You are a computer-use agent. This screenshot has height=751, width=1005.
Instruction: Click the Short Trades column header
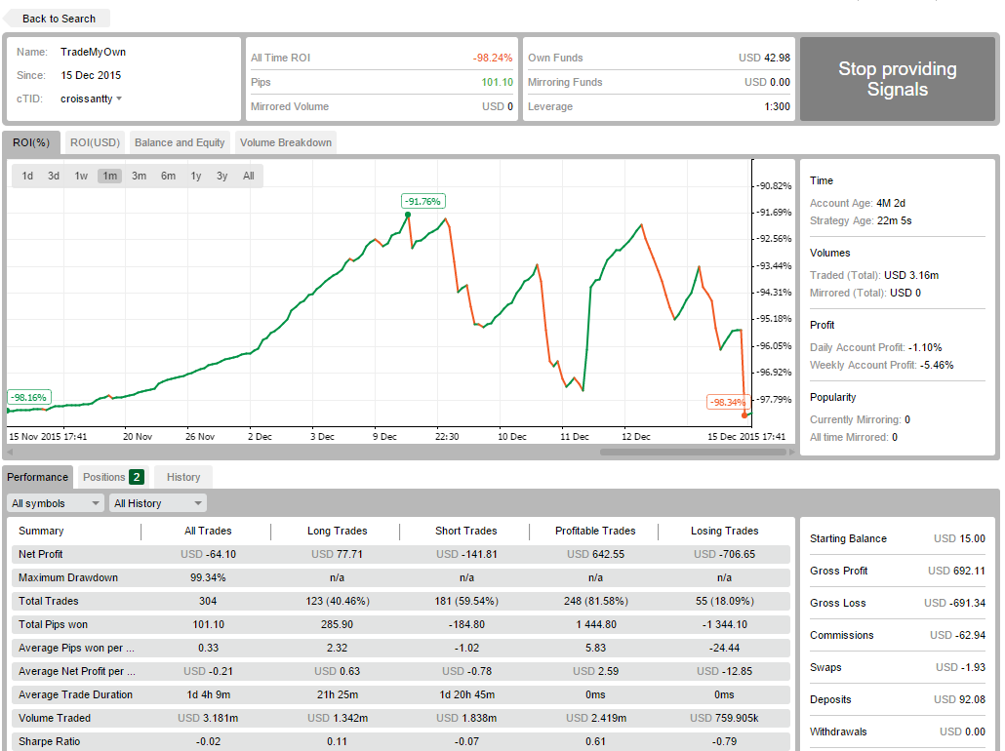466,531
